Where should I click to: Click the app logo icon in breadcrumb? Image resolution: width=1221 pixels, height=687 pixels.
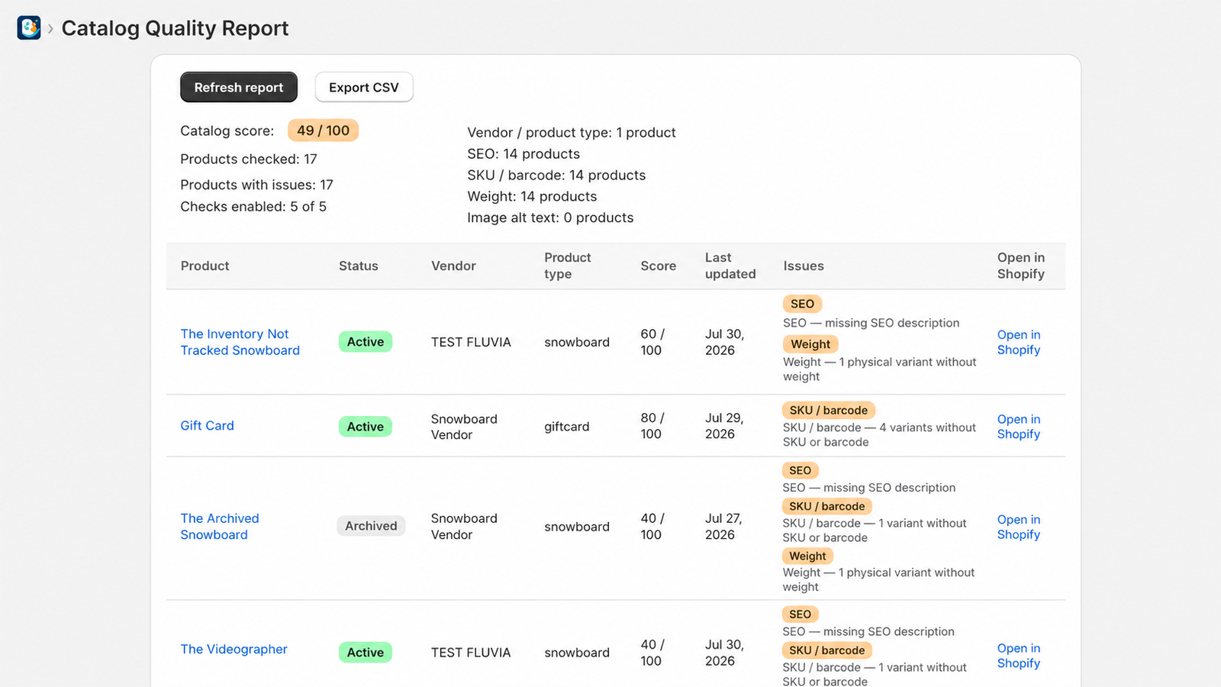pyautogui.click(x=29, y=28)
